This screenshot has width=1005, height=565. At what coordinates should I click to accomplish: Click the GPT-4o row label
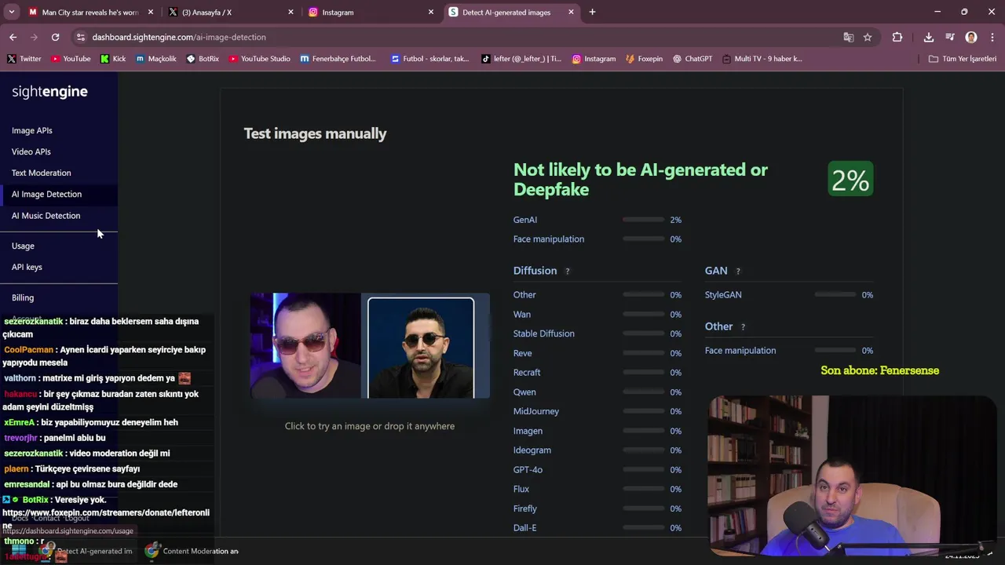coord(528,469)
